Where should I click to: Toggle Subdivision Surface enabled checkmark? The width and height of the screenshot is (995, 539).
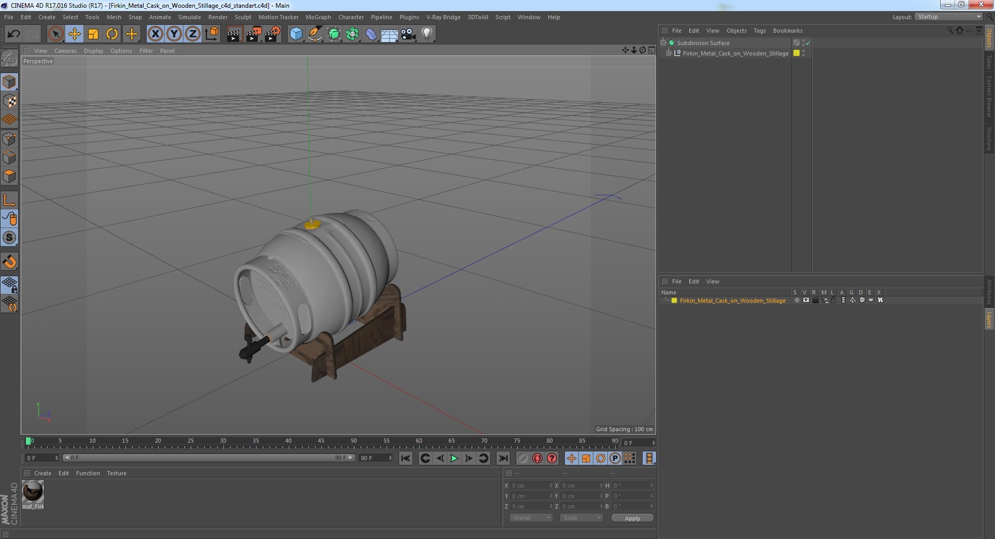[x=808, y=43]
